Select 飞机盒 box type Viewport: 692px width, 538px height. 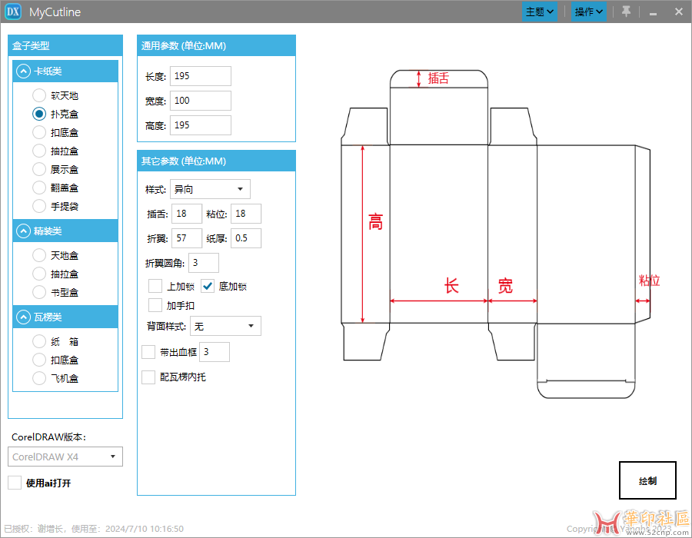[x=39, y=378]
